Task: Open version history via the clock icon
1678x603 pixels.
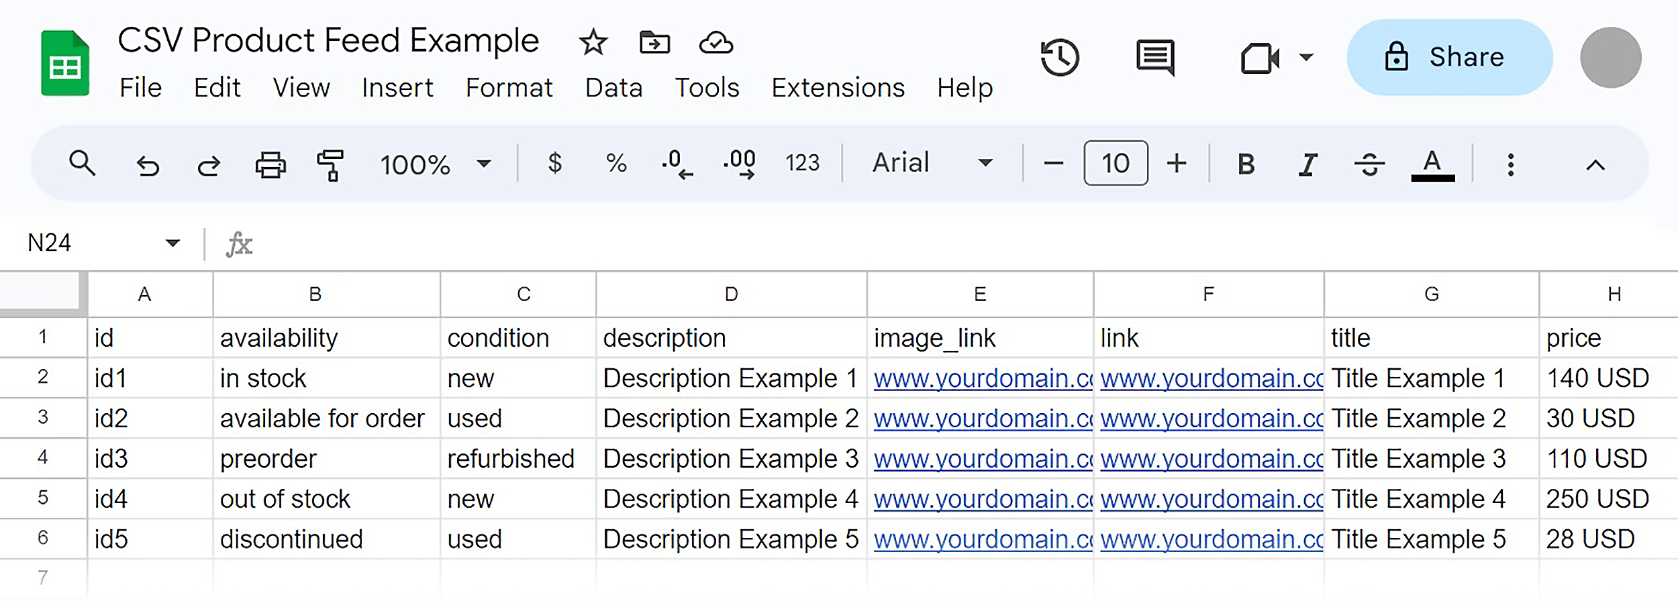Action: 1059,58
